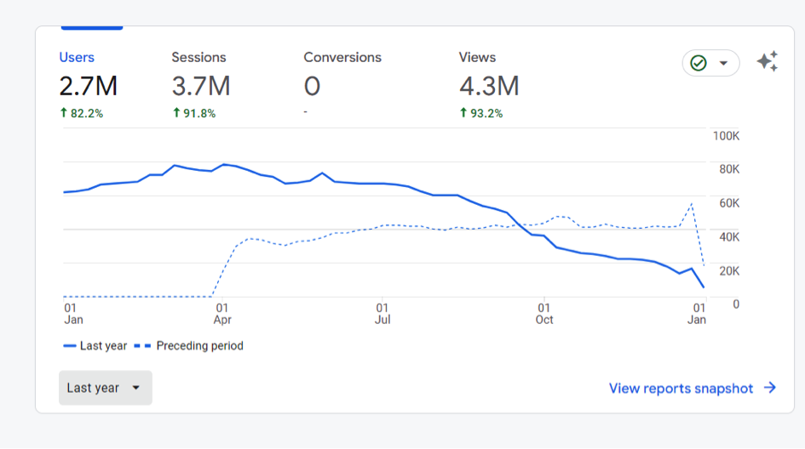The height and width of the screenshot is (449, 805).
Task: Click the 100K label on the vertical axis
Action: (x=726, y=136)
